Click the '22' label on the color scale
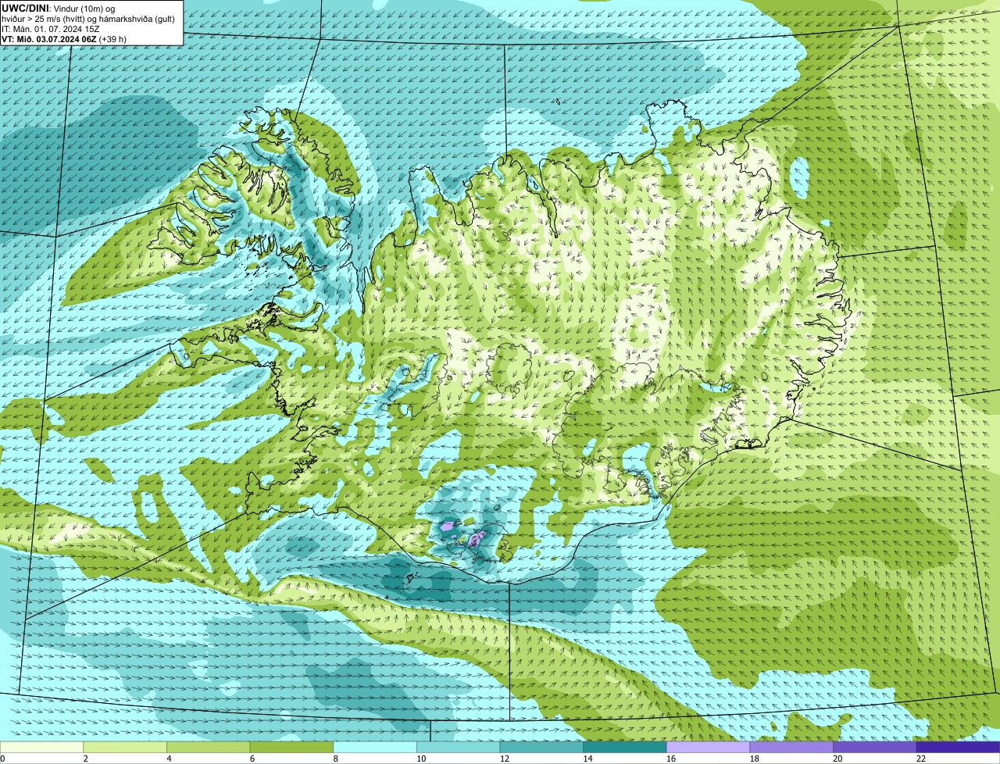This screenshot has width=1000, height=764. pyautogui.click(x=920, y=759)
